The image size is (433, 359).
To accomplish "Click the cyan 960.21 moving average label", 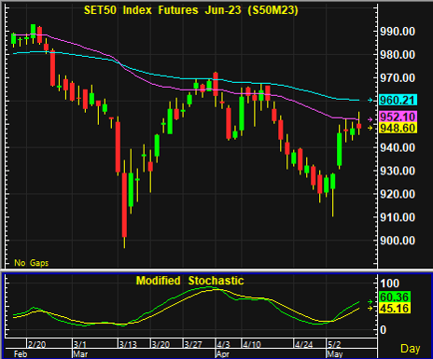I will [x=398, y=100].
